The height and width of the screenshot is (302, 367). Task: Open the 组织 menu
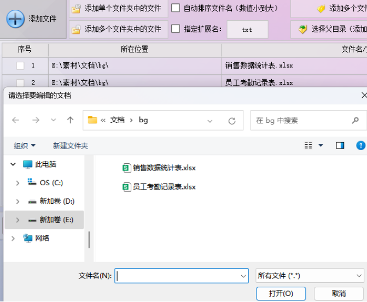click(25, 146)
